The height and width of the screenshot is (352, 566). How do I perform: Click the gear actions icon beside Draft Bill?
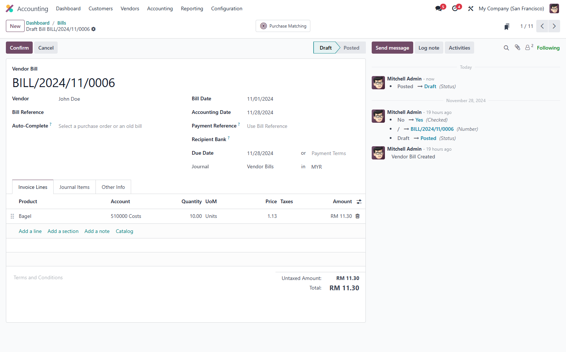click(x=94, y=29)
